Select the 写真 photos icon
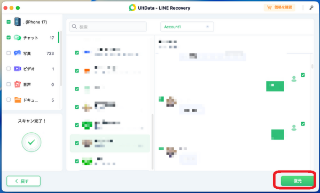320x193 pixels. coord(17,53)
